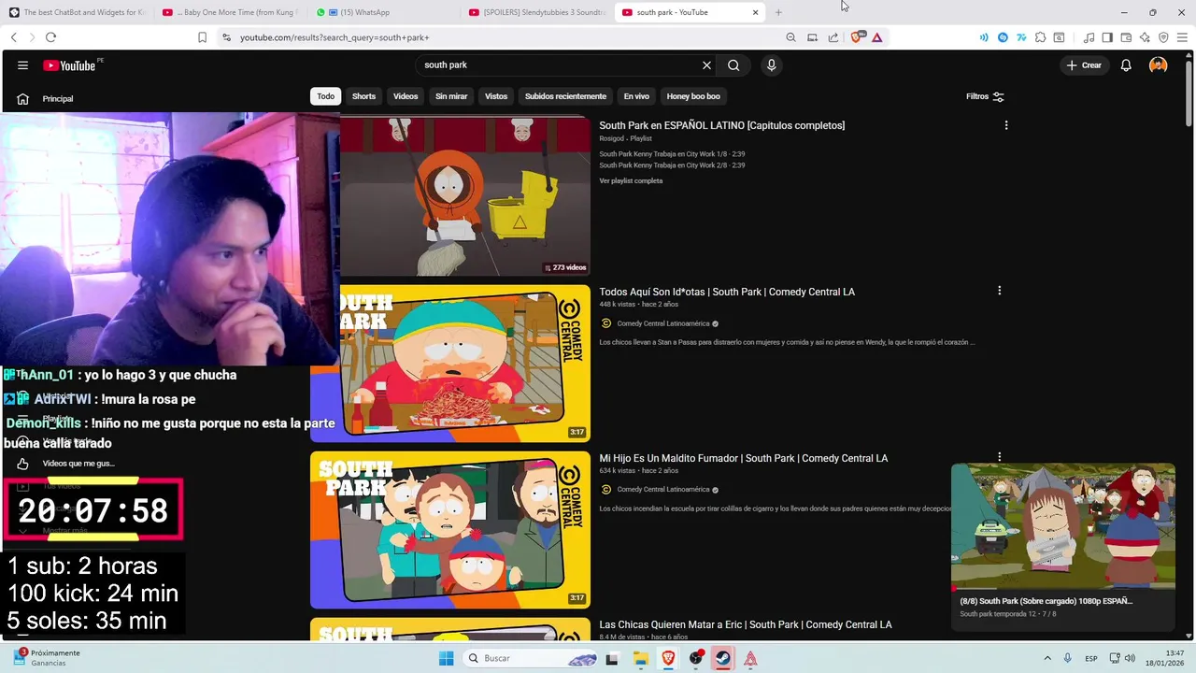Viewport: 1196px width, 673px height.
Task: Open options for Todos Aquí Son Id*otas video
Action: pyautogui.click(x=999, y=291)
